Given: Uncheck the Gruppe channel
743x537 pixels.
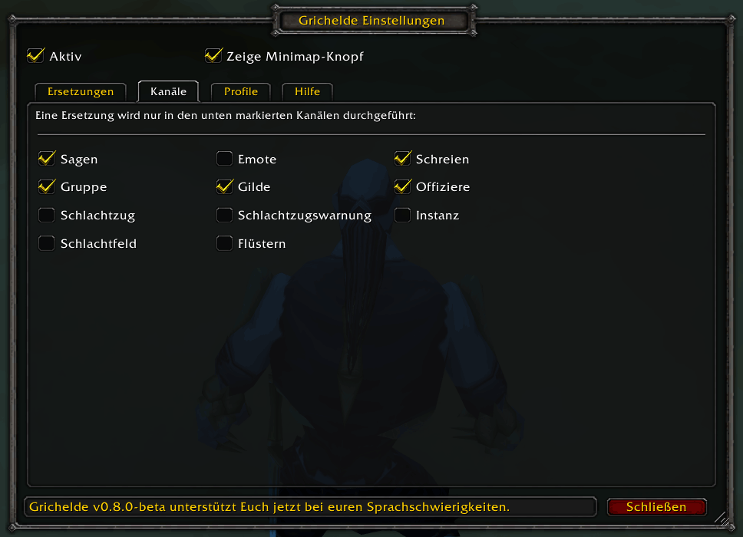Looking at the screenshot, I should 46,186.
